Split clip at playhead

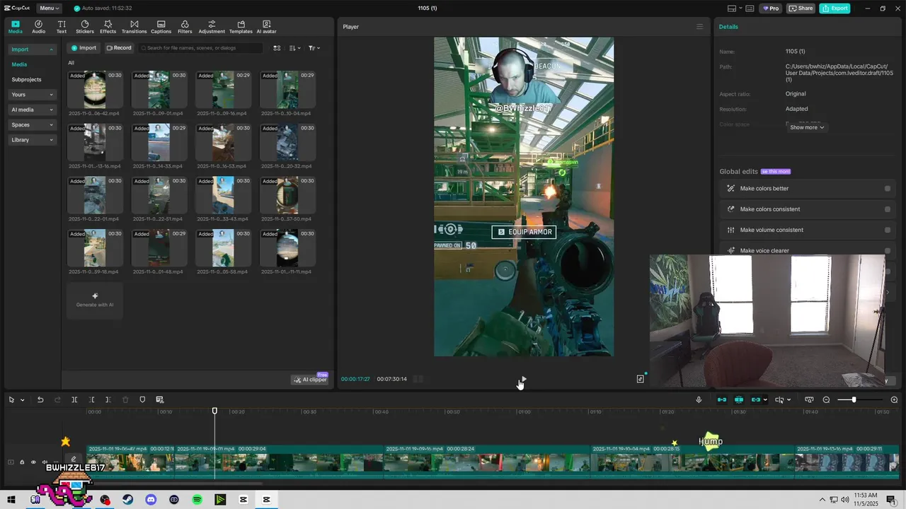(x=74, y=400)
